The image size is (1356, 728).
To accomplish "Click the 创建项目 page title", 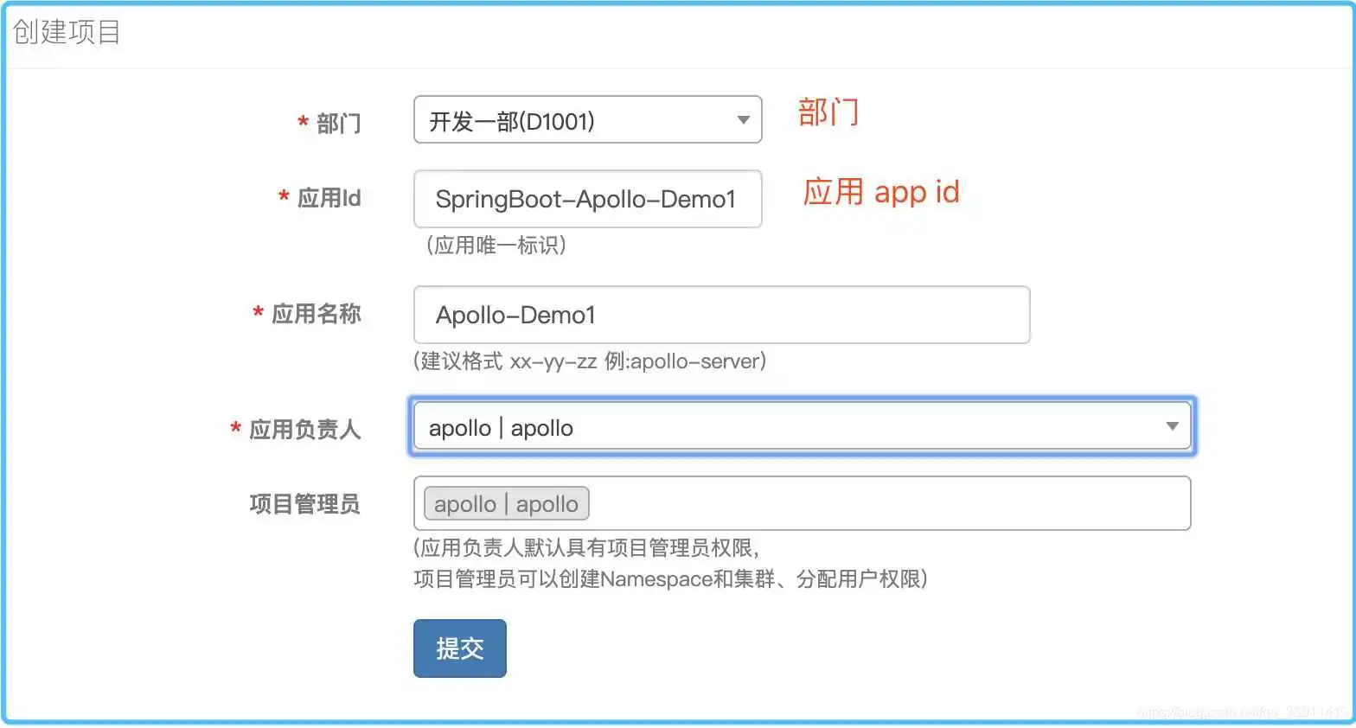I will tap(66, 32).
